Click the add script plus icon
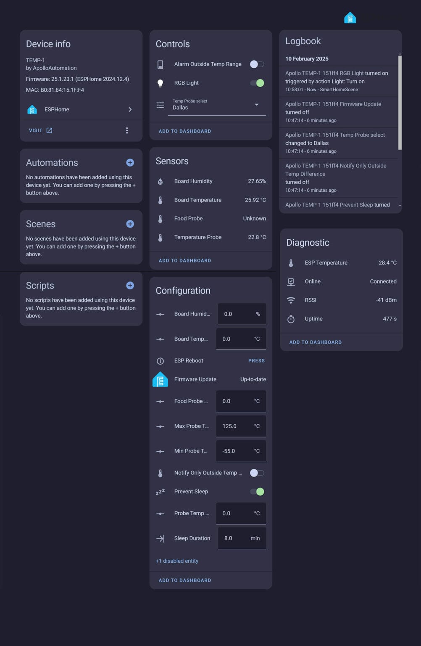This screenshot has width=421, height=646. click(x=130, y=286)
